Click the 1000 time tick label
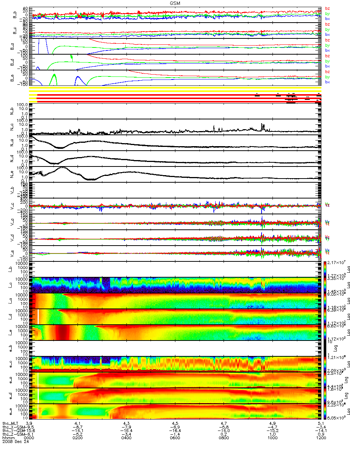350x452 pixels. [x=272, y=438]
